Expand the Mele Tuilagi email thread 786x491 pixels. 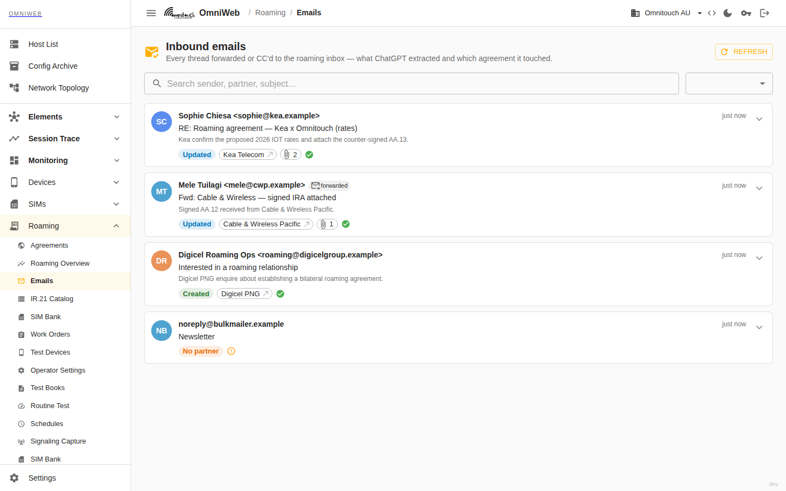[x=759, y=188]
